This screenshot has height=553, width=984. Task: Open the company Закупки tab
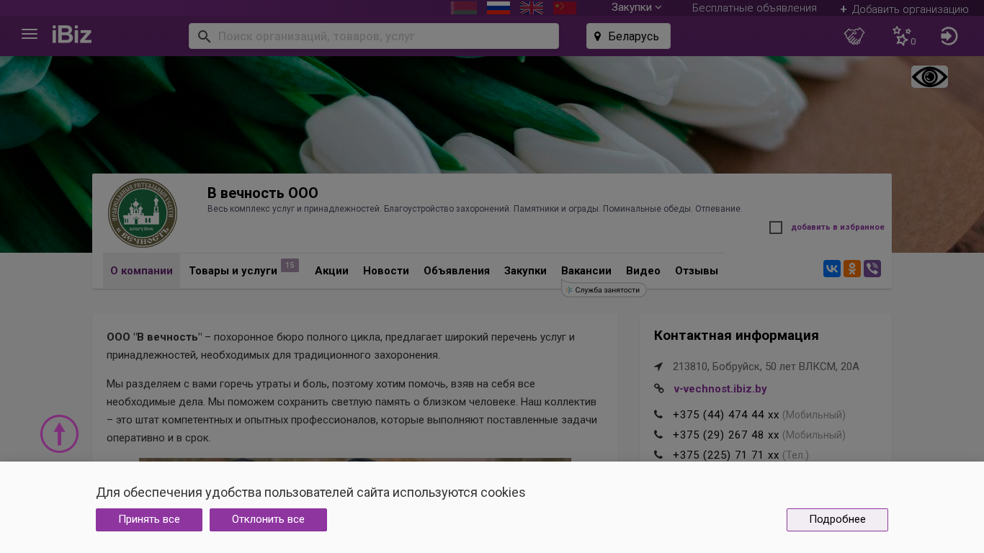(x=525, y=271)
